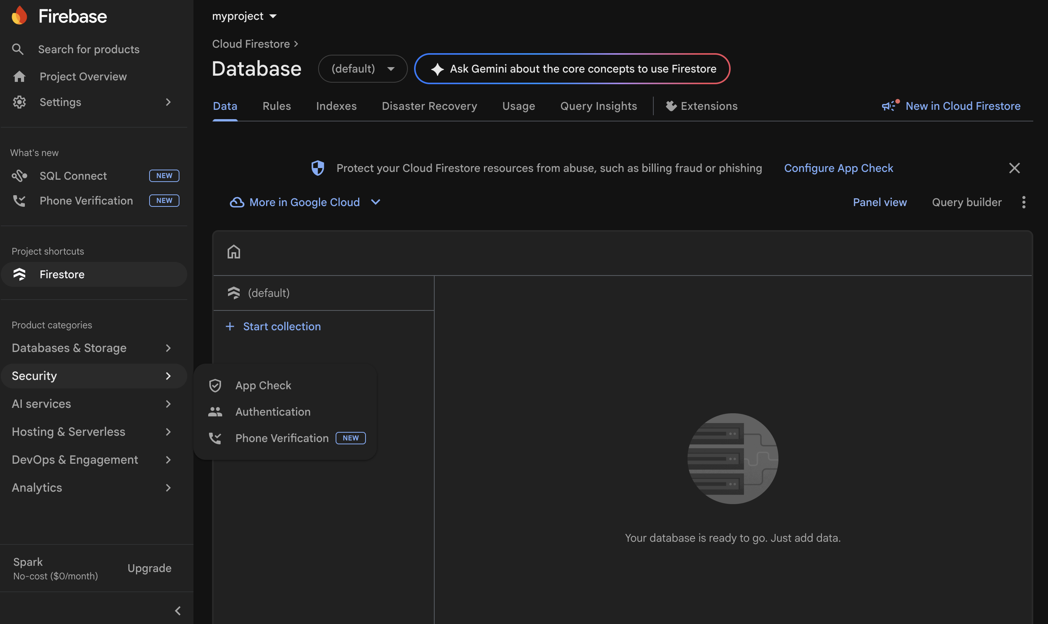Switch to the Data tab
This screenshot has height=624, width=1048.
(225, 106)
